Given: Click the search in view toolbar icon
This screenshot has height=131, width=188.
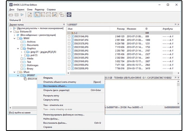Looking at the screenshot, I should coord(54,15).
